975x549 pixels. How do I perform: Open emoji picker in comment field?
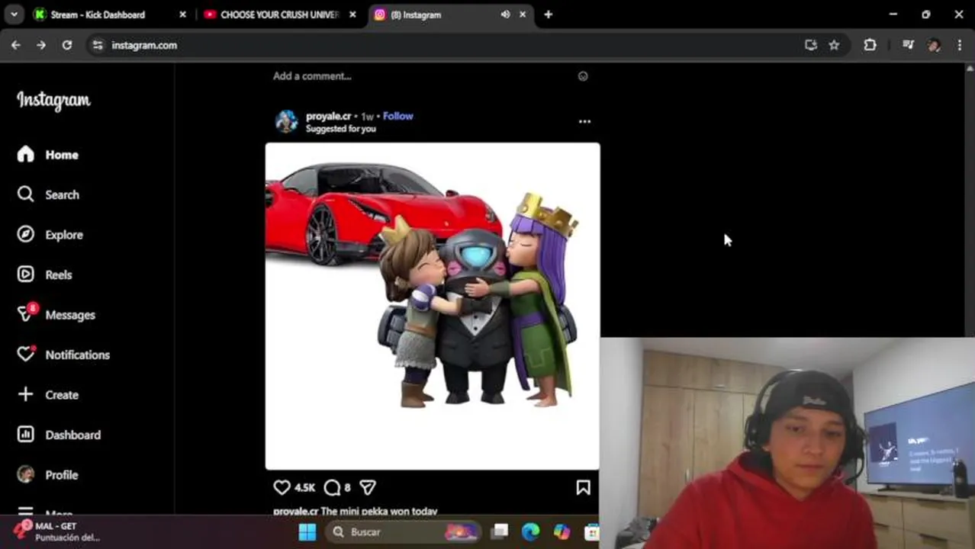click(583, 76)
